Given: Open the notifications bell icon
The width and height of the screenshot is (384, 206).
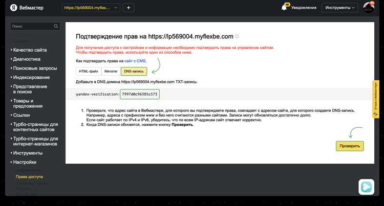Looking at the screenshot, I should (284, 7).
